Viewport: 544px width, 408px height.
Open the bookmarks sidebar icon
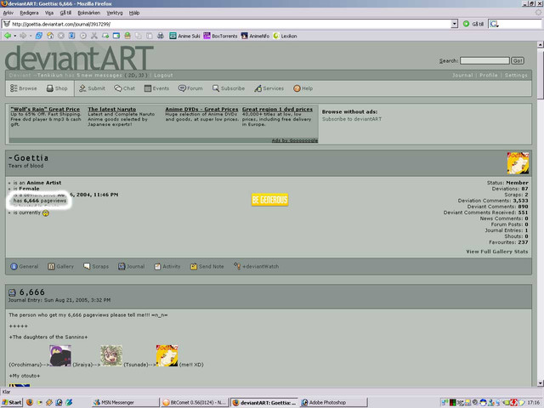tap(71, 36)
